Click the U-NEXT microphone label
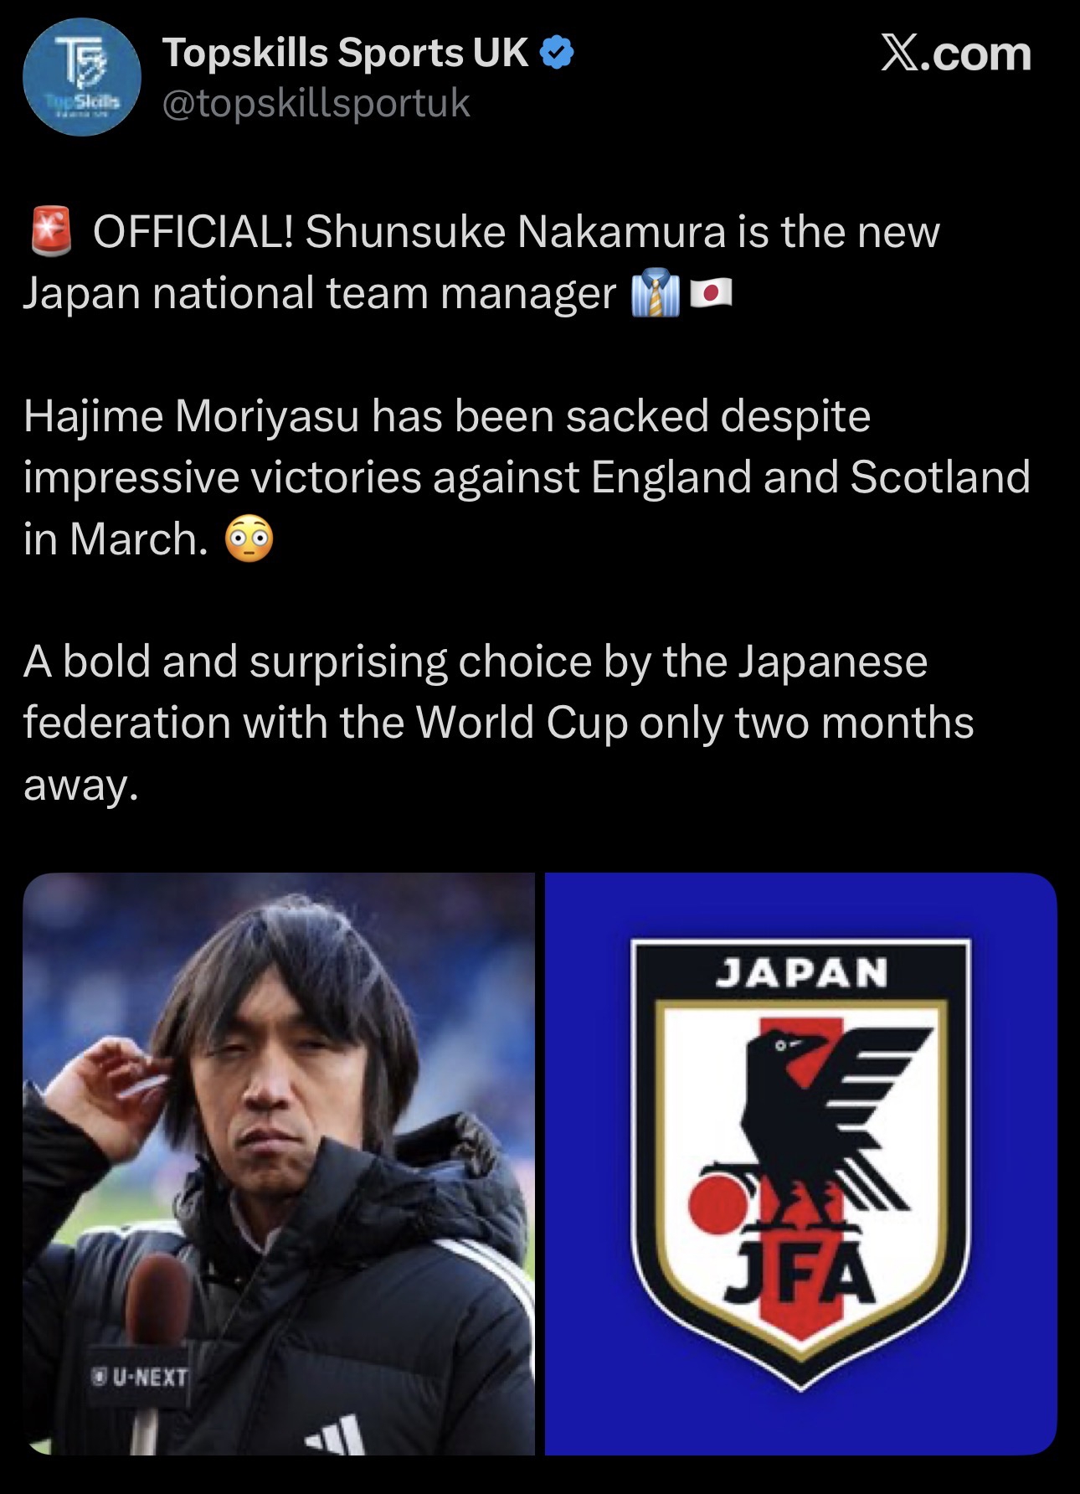The image size is (1080, 1494). tap(141, 1377)
